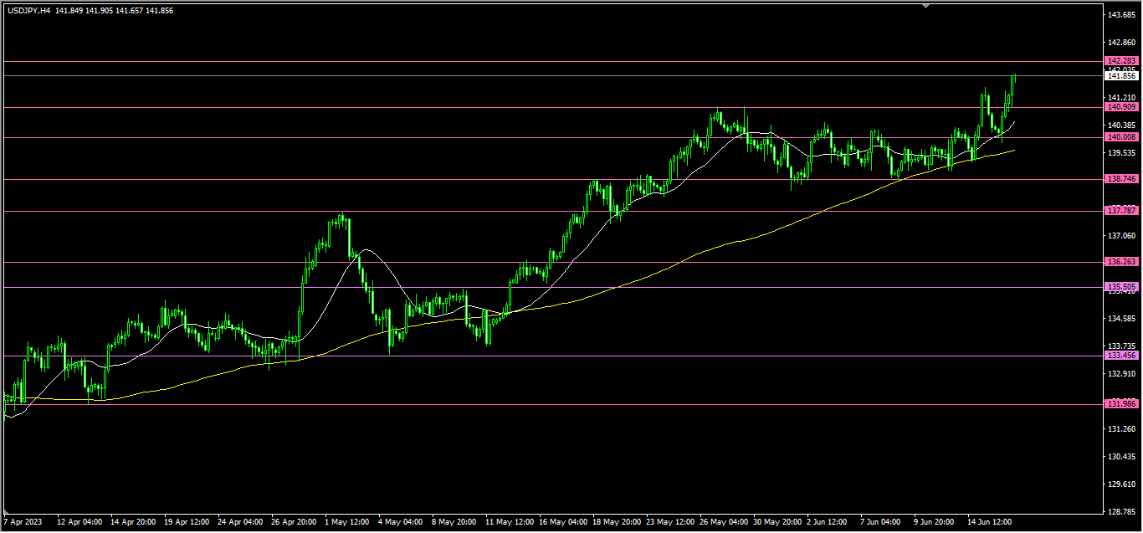The image size is (1143, 533).
Task: Click the chart shift triangle marker
Action: 925,5
